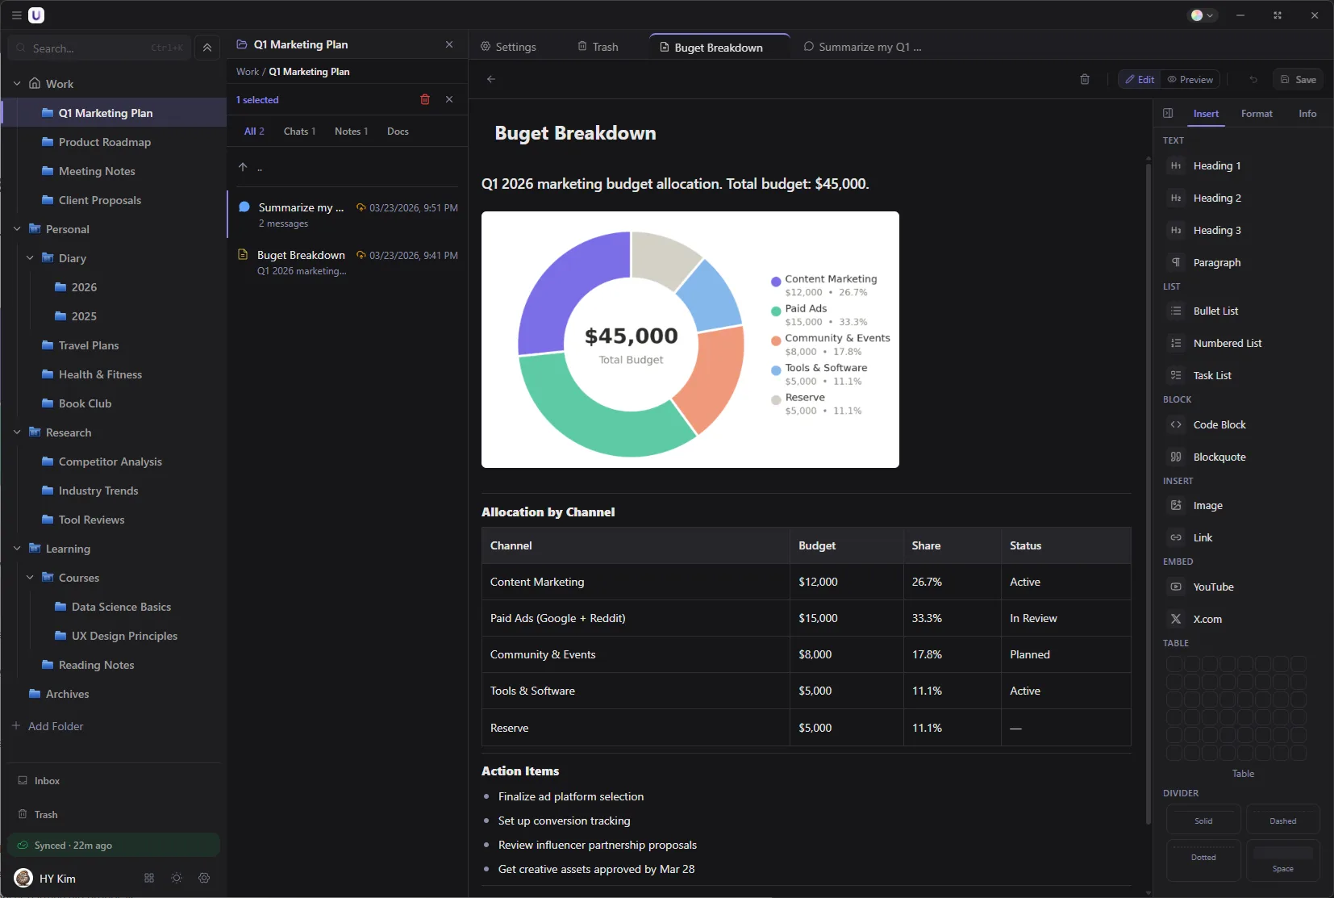The image size is (1334, 898).
Task: Embed X.com content
Action: pos(1207,619)
